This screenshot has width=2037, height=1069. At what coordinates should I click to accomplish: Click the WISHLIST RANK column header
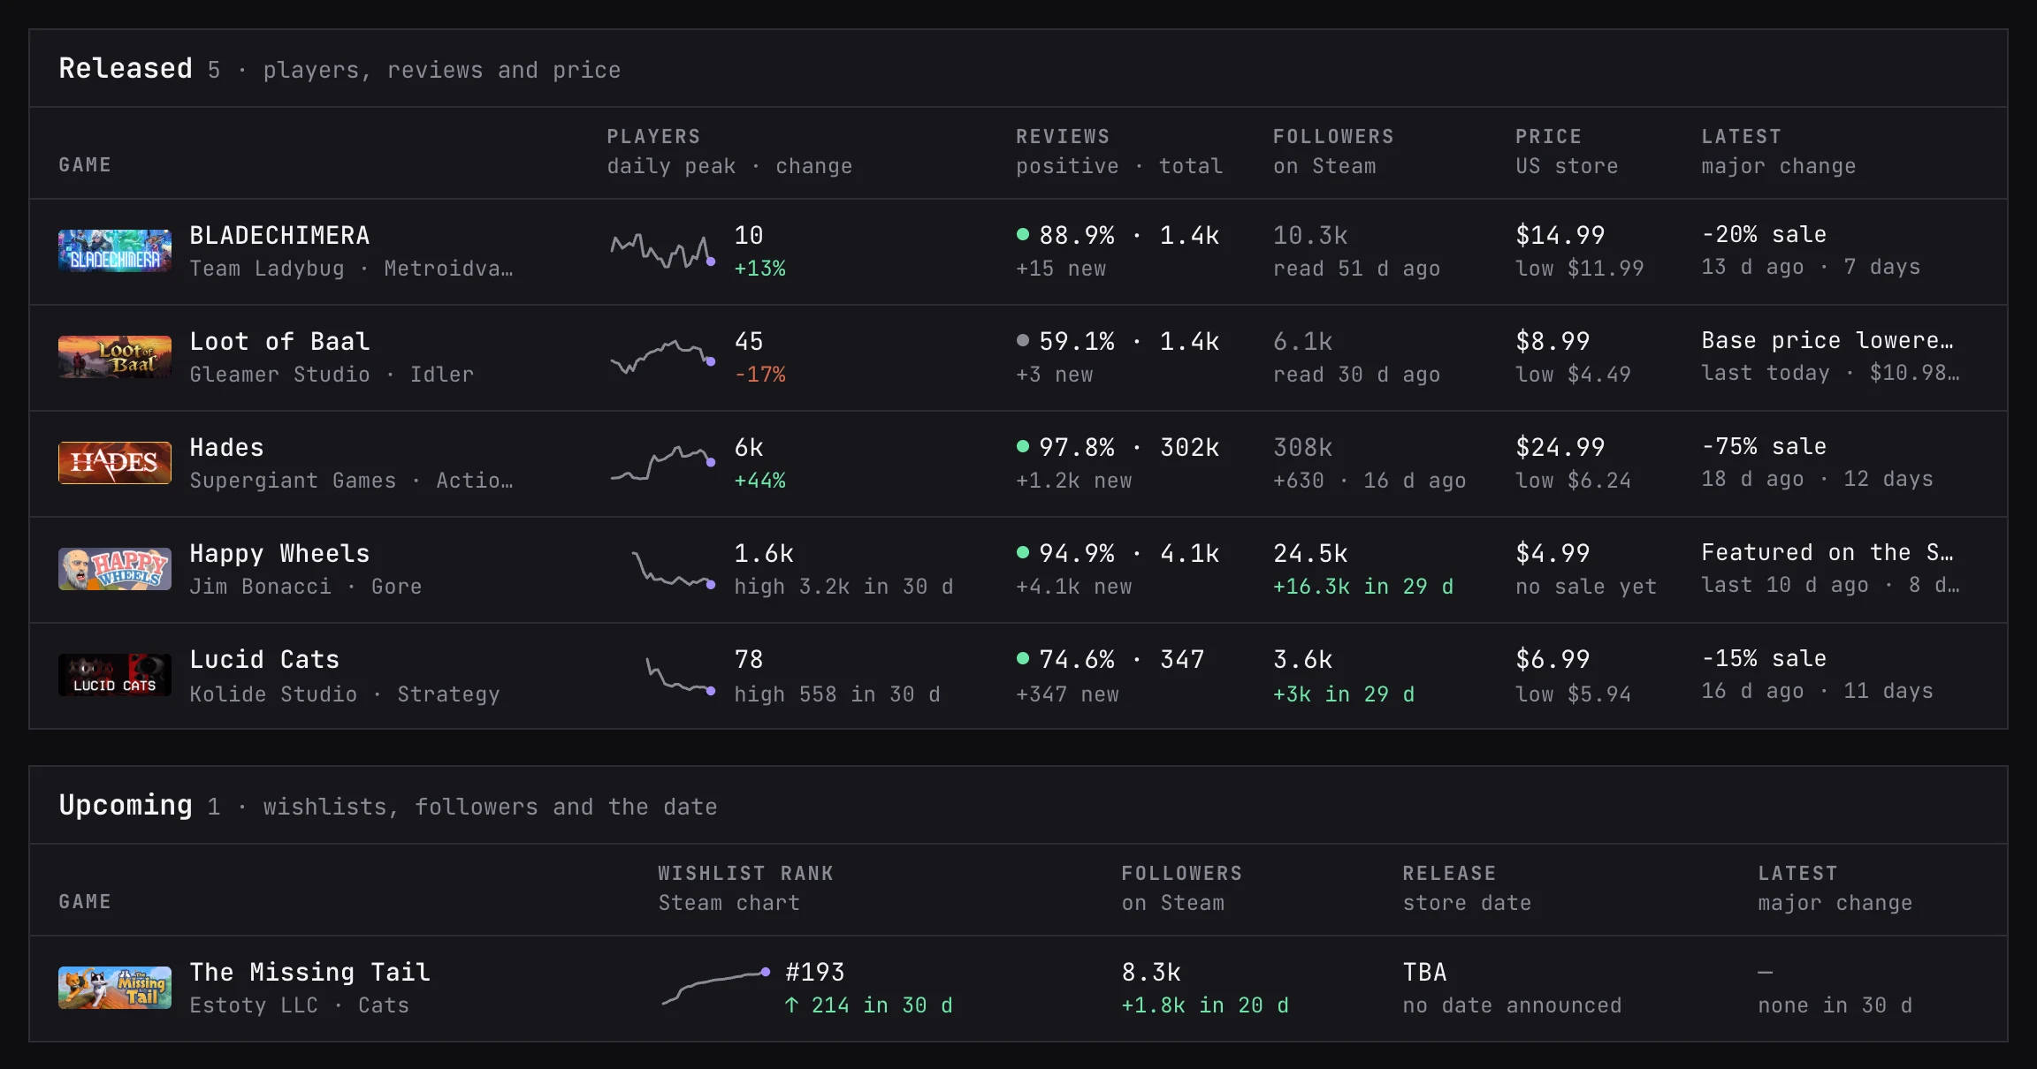point(745,873)
